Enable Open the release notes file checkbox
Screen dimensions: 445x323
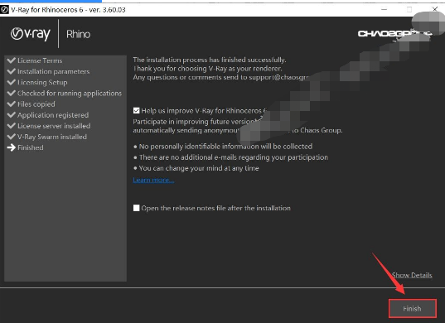pos(136,208)
